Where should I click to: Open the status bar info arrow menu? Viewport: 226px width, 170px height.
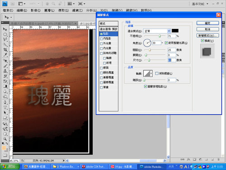[x=64, y=160]
